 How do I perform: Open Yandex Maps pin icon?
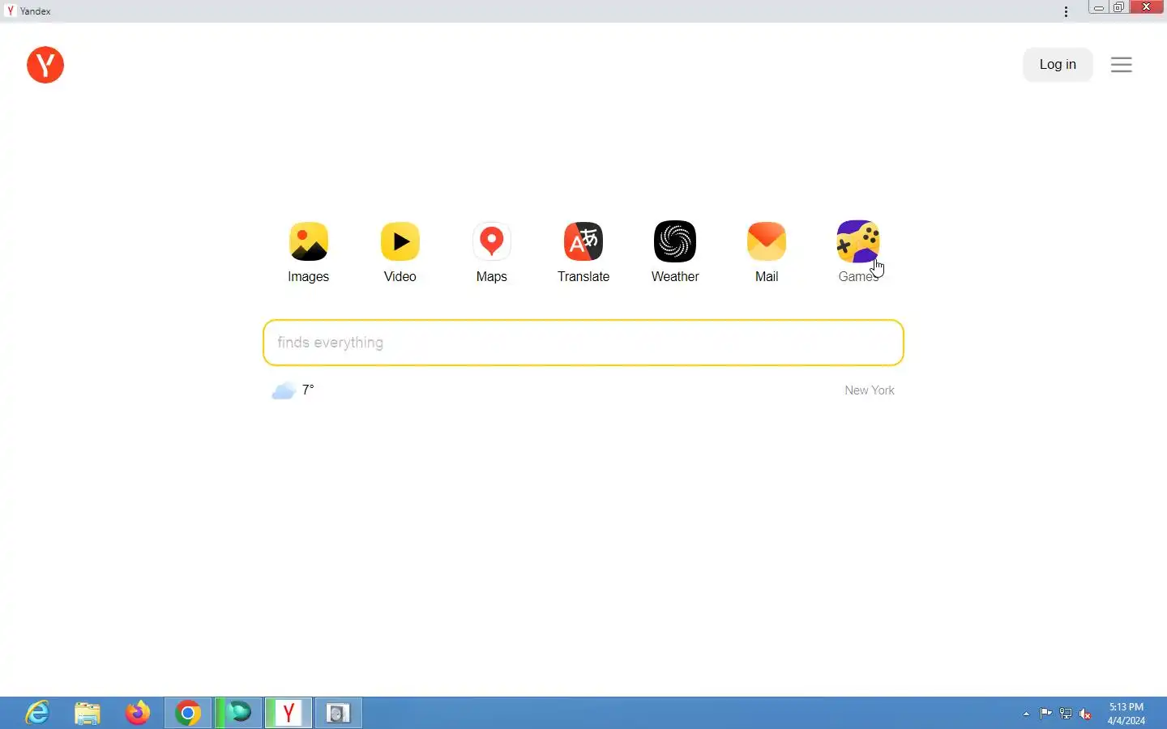tap(492, 241)
